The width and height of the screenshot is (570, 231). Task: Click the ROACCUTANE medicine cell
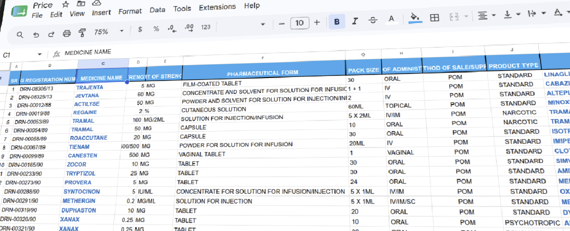89,138
